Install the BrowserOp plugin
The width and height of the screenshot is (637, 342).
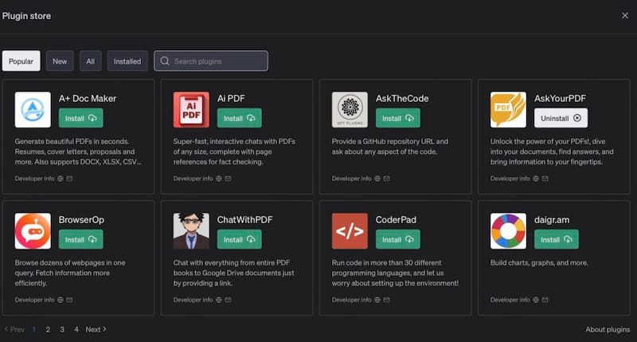click(81, 239)
